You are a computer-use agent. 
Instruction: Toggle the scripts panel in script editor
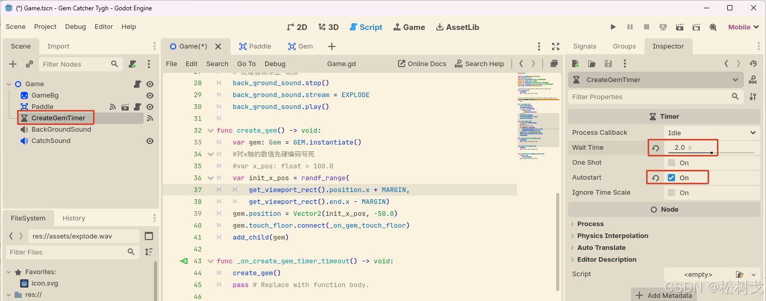[554, 64]
